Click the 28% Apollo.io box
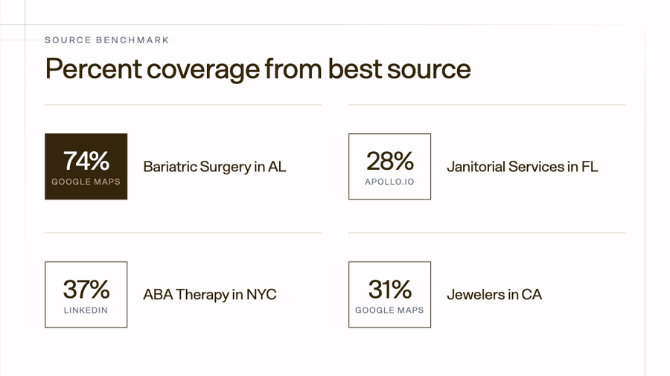The height and width of the screenshot is (376, 670). (x=389, y=166)
